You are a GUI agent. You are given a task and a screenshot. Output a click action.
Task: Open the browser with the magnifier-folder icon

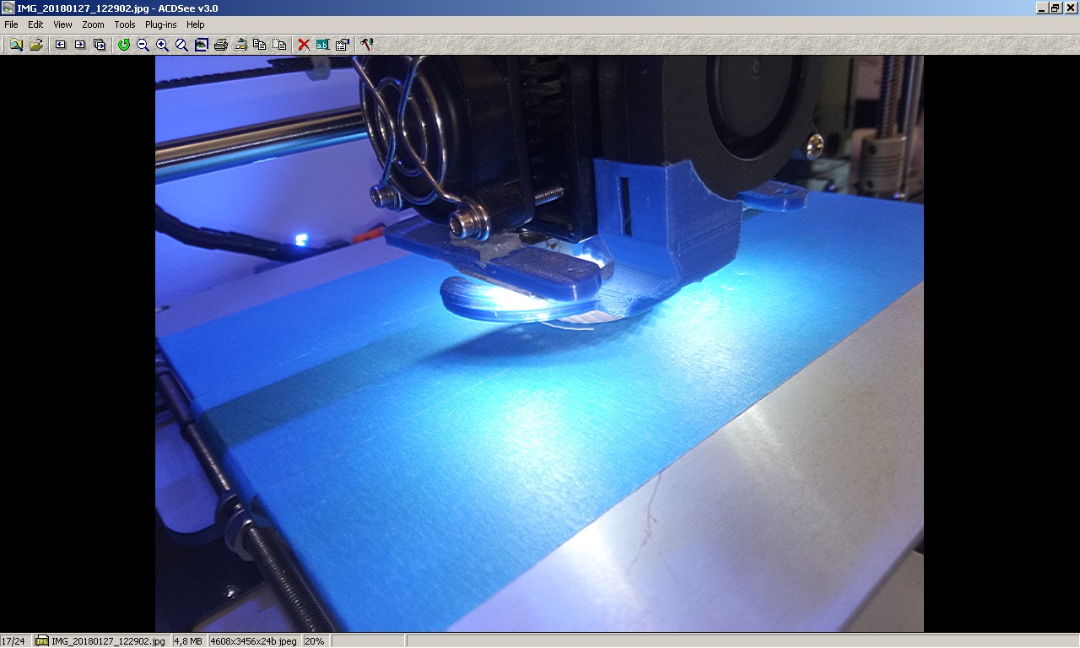(16, 45)
